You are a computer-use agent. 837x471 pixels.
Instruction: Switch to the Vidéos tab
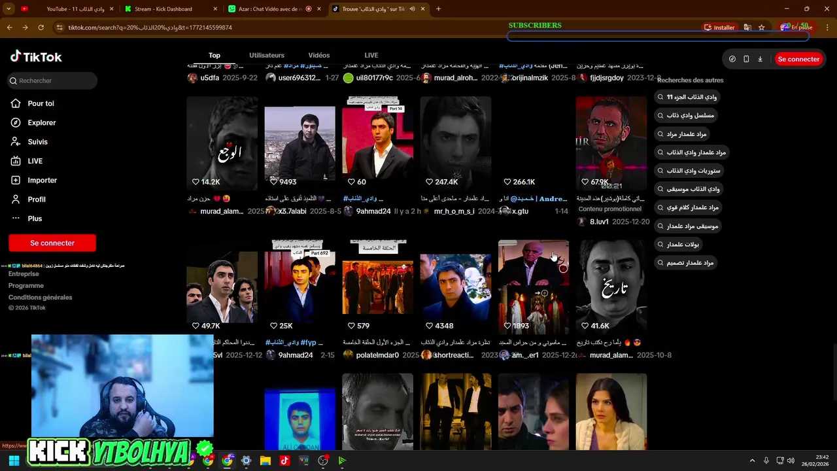point(319,55)
